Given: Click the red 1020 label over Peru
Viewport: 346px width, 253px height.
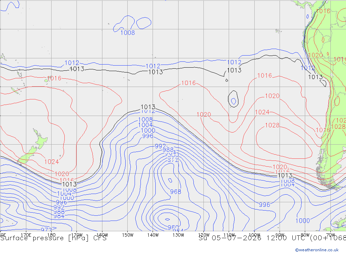Looking at the screenshot, I should click(x=316, y=55).
